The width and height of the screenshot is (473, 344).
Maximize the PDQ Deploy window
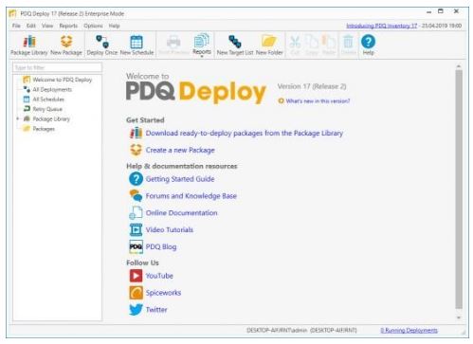tap(441, 11)
